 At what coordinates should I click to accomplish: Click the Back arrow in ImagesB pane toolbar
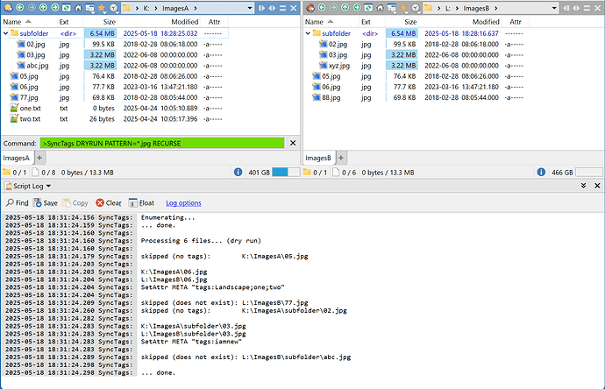(x=322, y=8)
